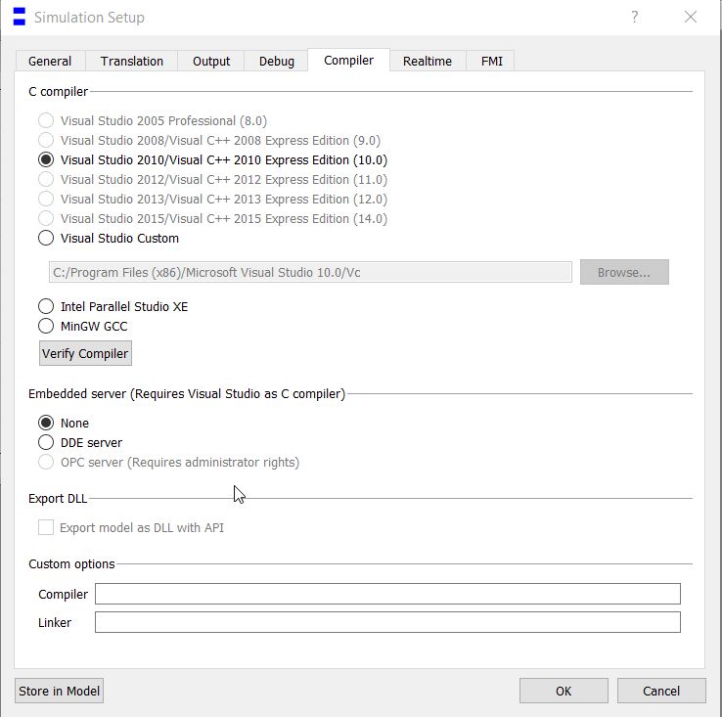Click the Export DLL section heading
This screenshot has width=722, height=717.
click(58, 498)
